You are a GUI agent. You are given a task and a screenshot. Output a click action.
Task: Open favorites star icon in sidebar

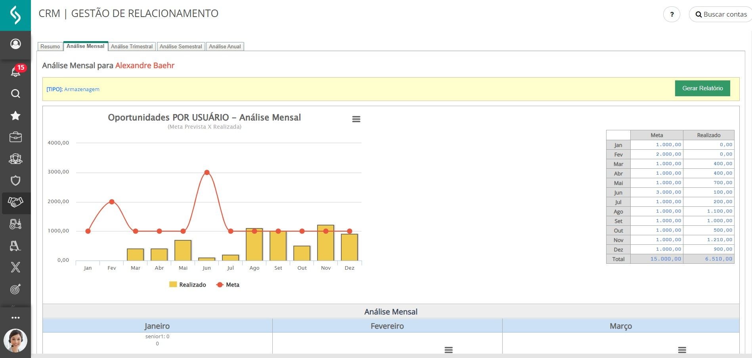15,116
